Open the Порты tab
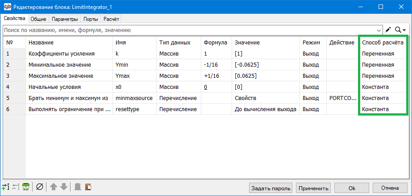 click(x=91, y=19)
